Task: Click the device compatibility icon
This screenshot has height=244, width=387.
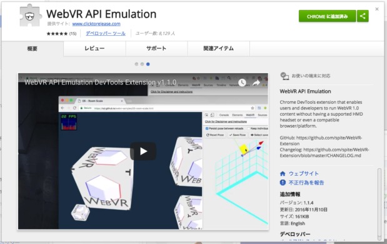Action: pyautogui.click(x=284, y=76)
